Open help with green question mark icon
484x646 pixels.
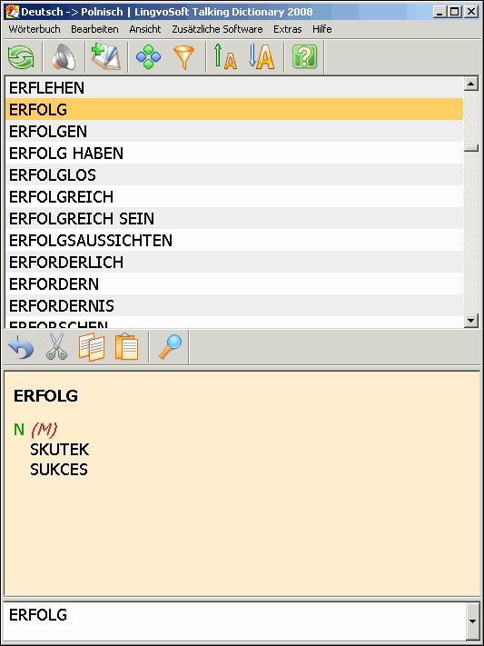pos(304,57)
